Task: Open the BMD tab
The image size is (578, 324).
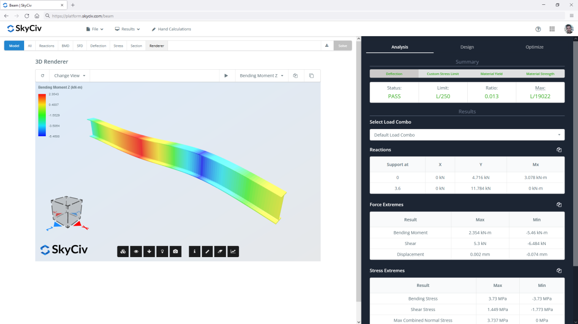Action: (65, 46)
